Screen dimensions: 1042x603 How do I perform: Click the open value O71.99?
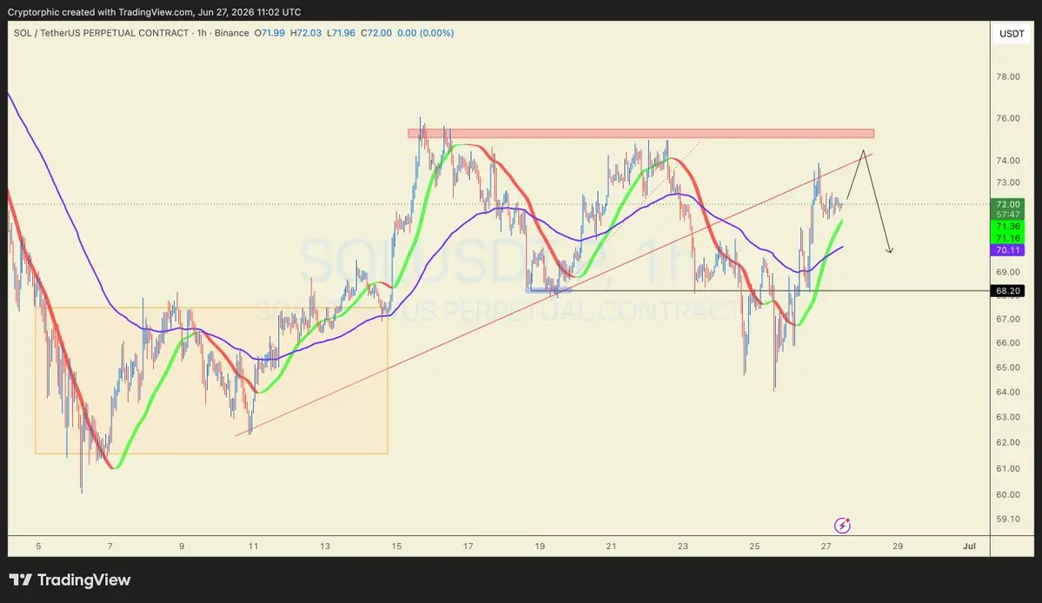point(269,32)
